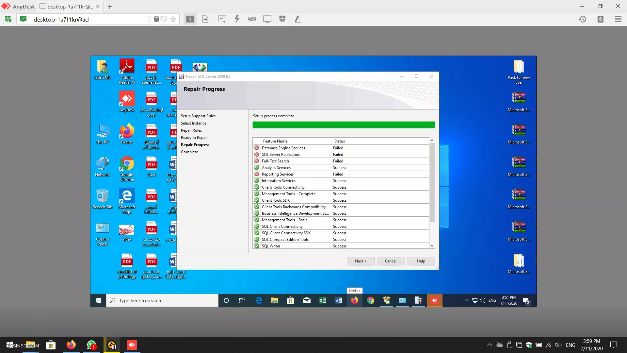Open local taskbar Firefox icon
Viewport: 627px width, 353px height.
pos(71,345)
